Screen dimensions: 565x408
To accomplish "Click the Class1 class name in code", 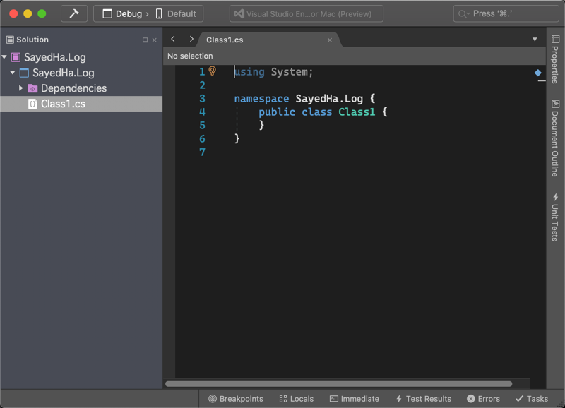I will [357, 112].
